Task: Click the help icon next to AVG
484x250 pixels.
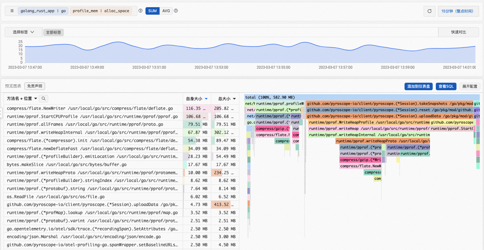Action: tap(176, 11)
